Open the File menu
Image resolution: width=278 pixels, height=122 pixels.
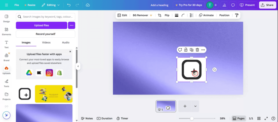point(17,5)
